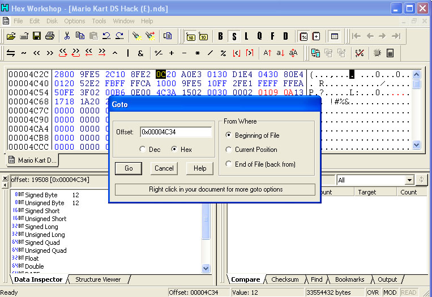This screenshot has height=297, width=432.
Task: Click the Undo arrow icon
Action: pyautogui.click(x=106, y=36)
